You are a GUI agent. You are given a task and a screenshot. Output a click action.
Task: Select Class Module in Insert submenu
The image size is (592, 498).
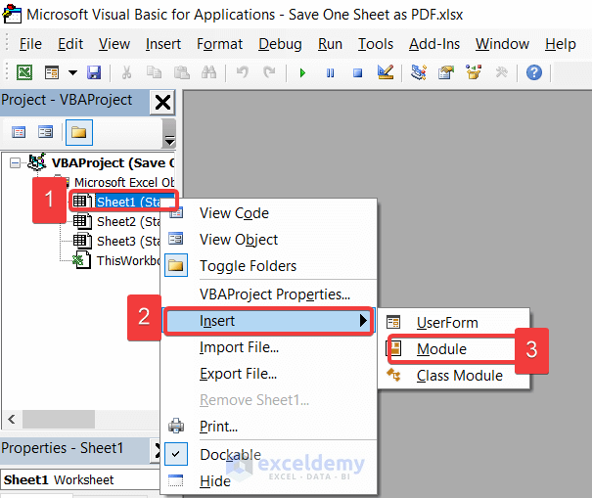pos(453,376)
